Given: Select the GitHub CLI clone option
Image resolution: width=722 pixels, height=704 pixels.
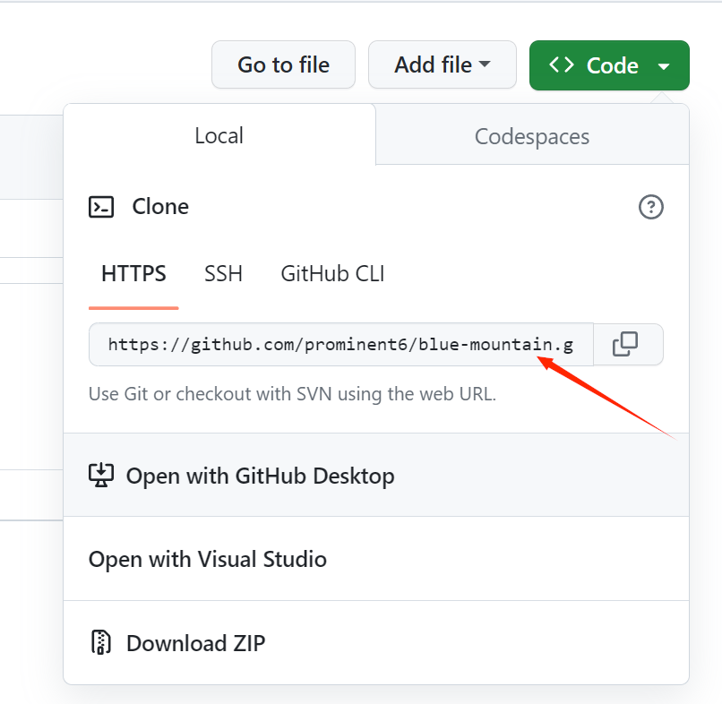Looking at the screenshot, I should pyautogui.click(x=332, y=273).
